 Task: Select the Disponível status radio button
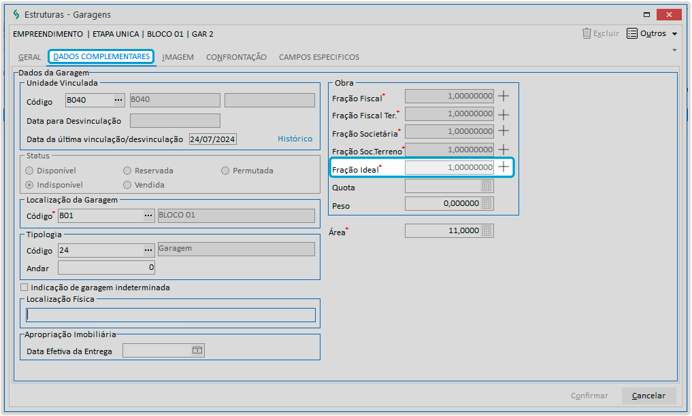(29, 171)
